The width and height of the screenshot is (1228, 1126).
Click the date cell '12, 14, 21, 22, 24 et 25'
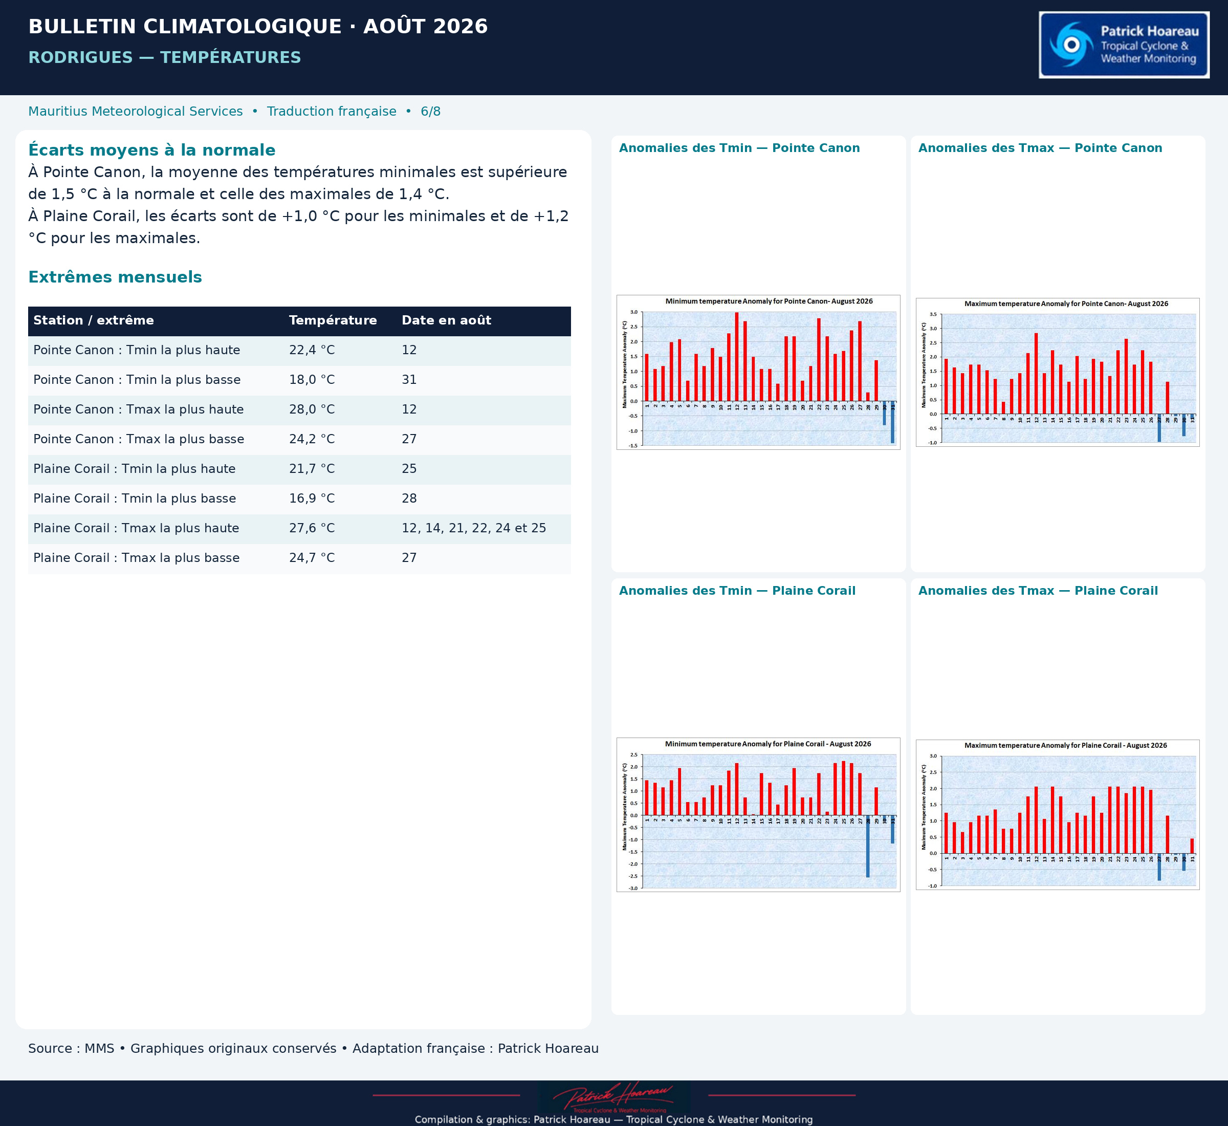474,528
